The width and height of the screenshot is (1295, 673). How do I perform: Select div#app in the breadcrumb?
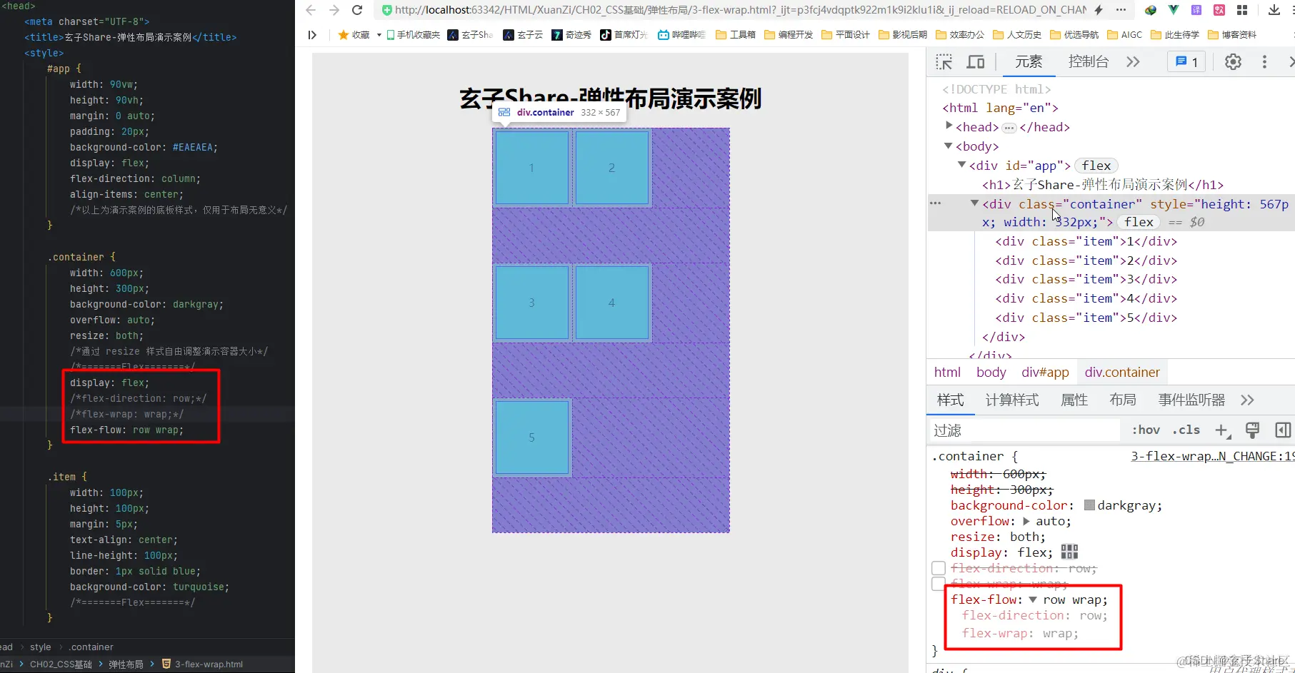coord(1045,372)
